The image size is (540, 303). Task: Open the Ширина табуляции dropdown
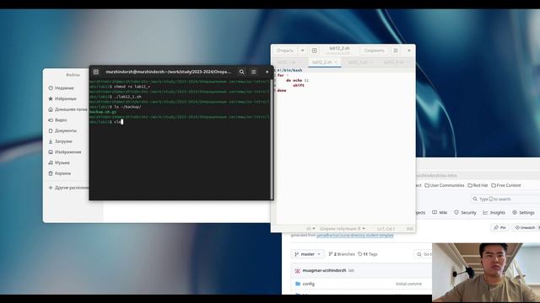pos(343,228)
